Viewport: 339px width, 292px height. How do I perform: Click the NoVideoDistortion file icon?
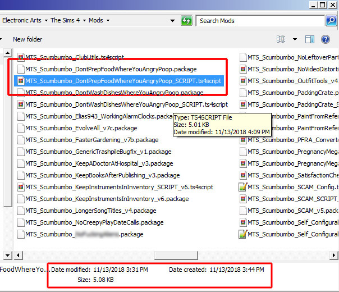coord(244,69)
